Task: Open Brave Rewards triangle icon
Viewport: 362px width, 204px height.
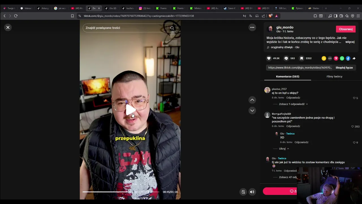Action: pyautogui.click(x=276, y=16)
